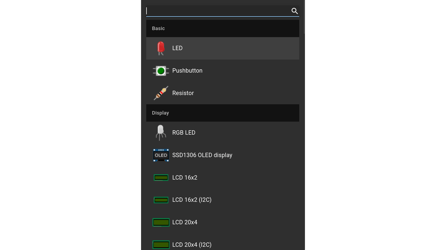Add the SSD1306 OLED display by label
This screenshot has height=250, width=446.
202,155
